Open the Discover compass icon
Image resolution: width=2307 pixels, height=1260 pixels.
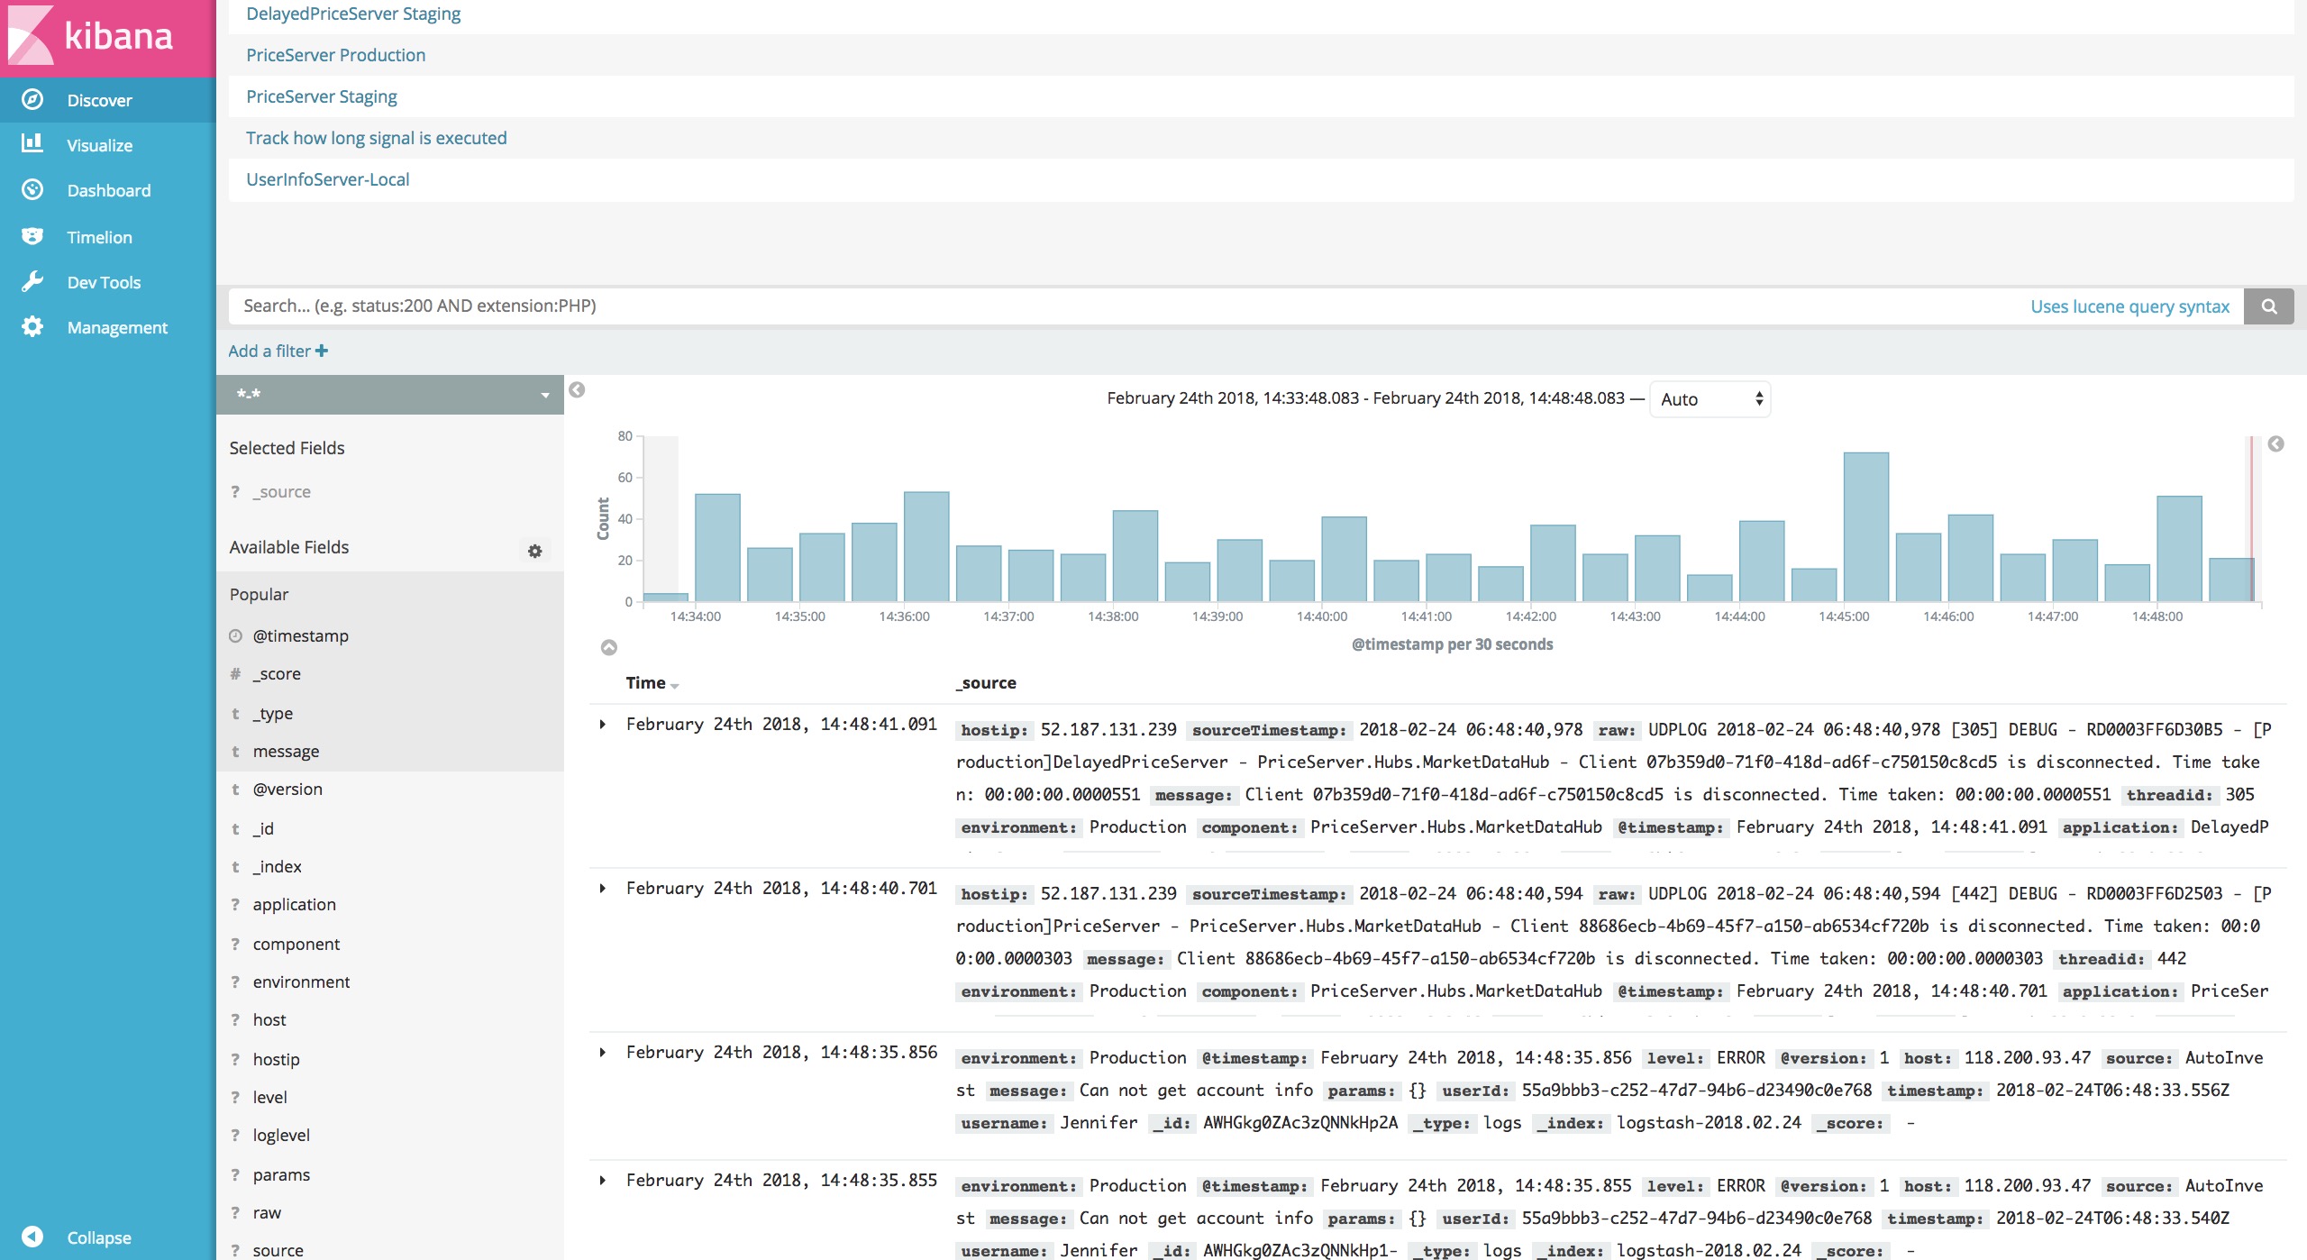pos(32,100)
